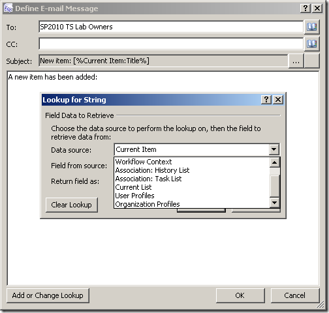Click scrollbar thumb in data source list
Screen dimensions: 329x313
[x=275, y=186]
